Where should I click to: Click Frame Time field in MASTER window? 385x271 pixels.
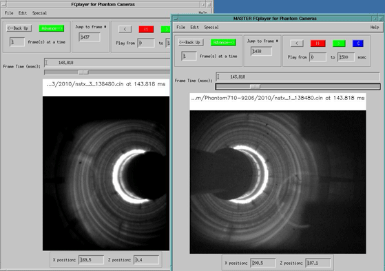[298, 77]
